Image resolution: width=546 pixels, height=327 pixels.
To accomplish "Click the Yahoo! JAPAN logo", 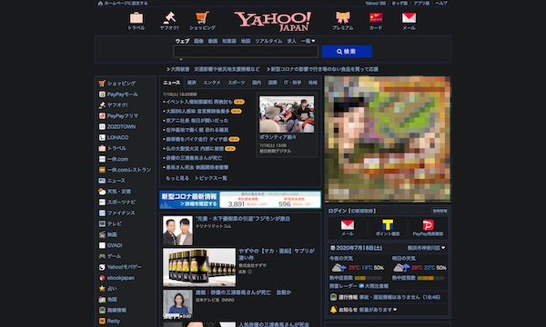I will tap(273, 22).
